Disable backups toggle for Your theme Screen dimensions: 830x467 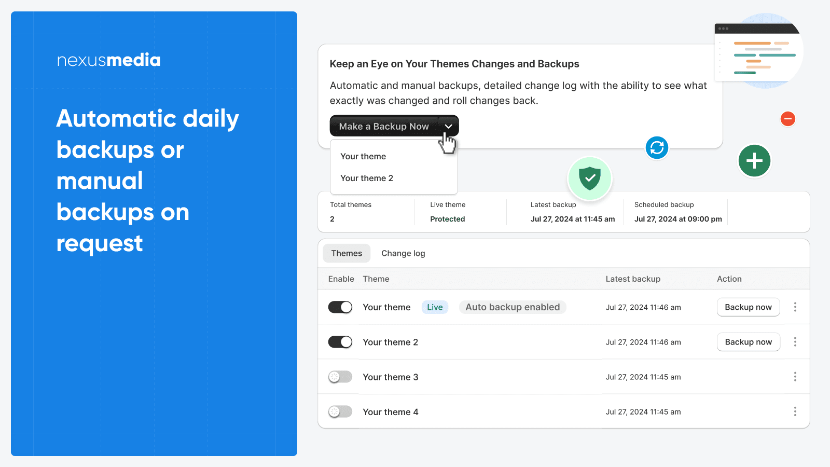tap(340, 307)
